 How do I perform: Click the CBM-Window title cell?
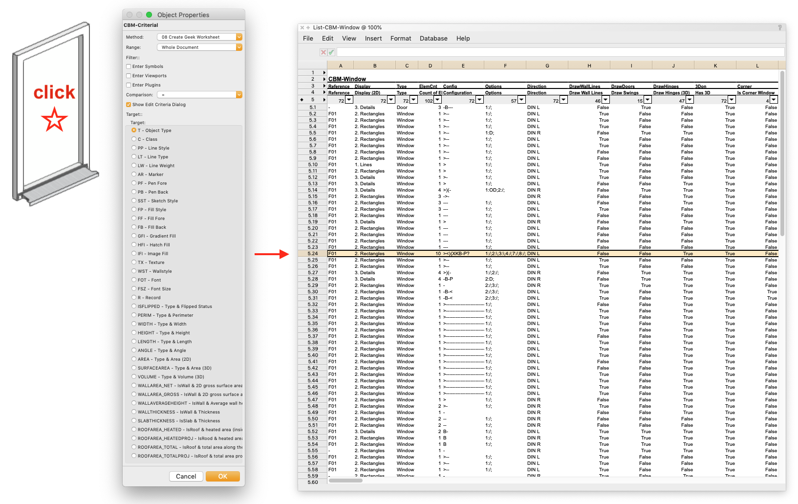point(347,79)
